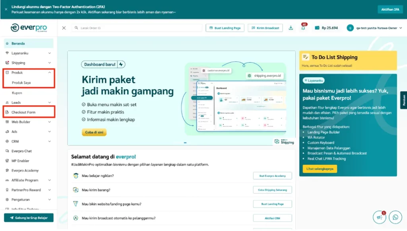
Task: Click the Lacak Order ID search field
Action: [x=137, y=28]
